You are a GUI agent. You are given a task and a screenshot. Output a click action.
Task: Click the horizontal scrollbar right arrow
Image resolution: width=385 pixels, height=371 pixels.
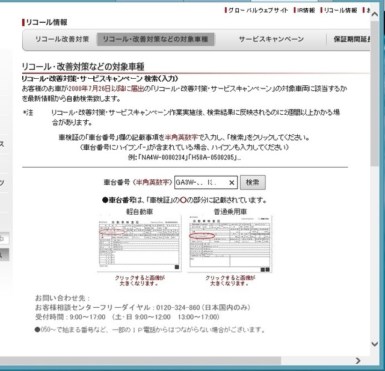358,360
